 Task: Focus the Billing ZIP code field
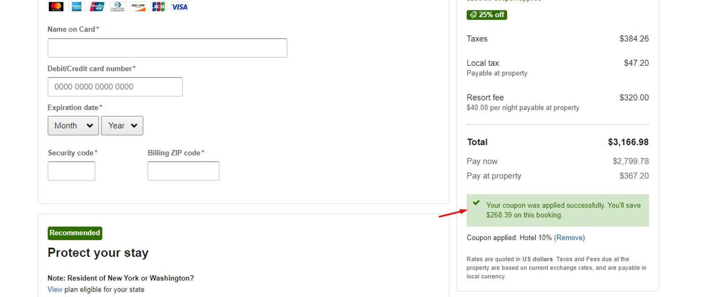pyautogui.click(x=183, y=171)
